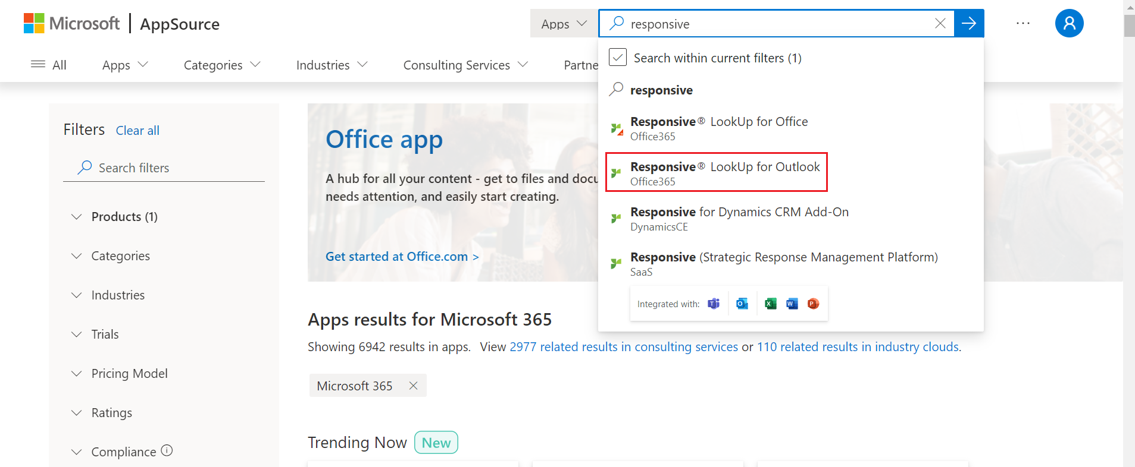The height and width of the screenshot is (467, 1135).
Task: Click the Compliance info icon
Action: pyautogui.click(x=167, y=450)
